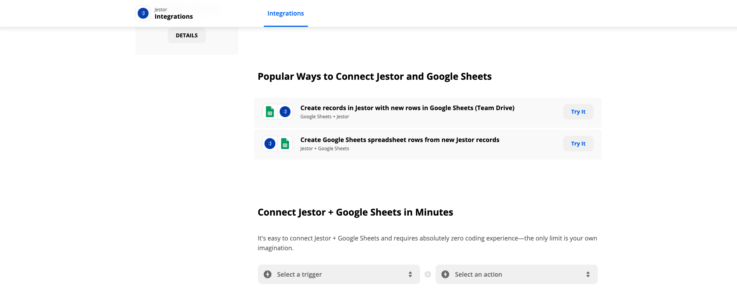Open the Integrations tab
This screenshot has height=293, width=737.
285,13
